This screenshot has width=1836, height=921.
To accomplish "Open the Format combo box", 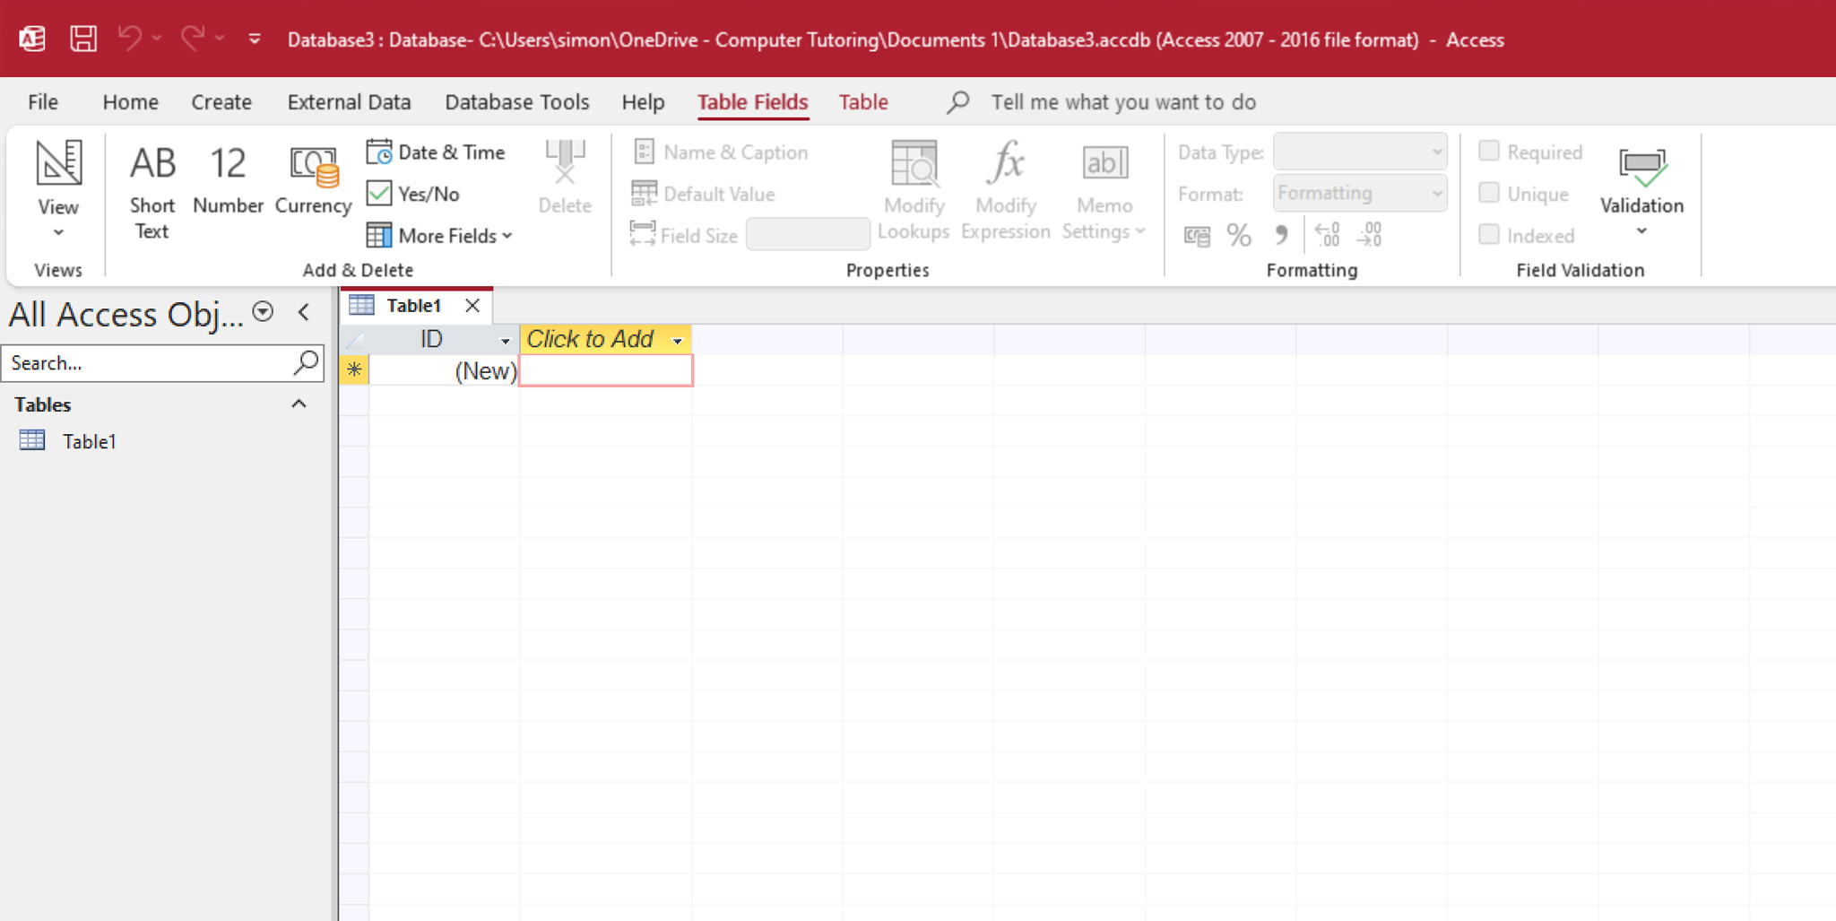I will [x=1360, y=193].
